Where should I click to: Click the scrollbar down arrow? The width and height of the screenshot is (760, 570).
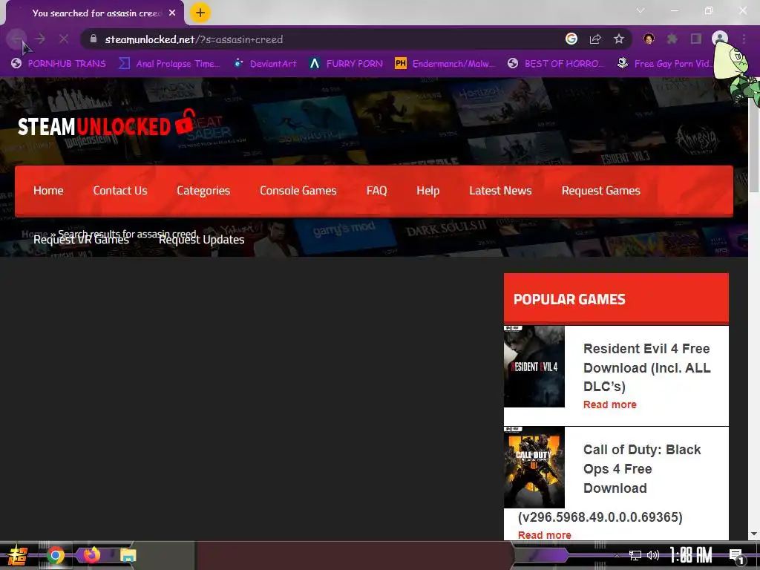pos(754,534)
